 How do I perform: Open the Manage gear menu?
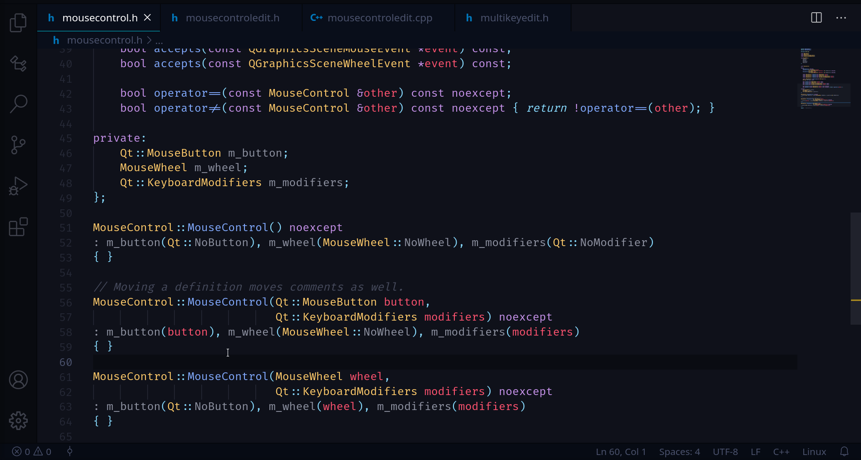click(x=18, y=420)
